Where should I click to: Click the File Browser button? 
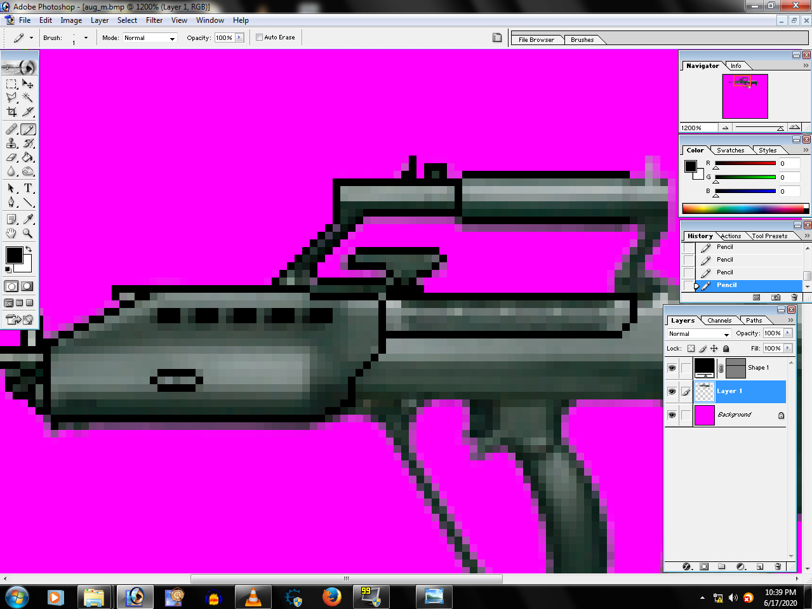pos(536,39)
